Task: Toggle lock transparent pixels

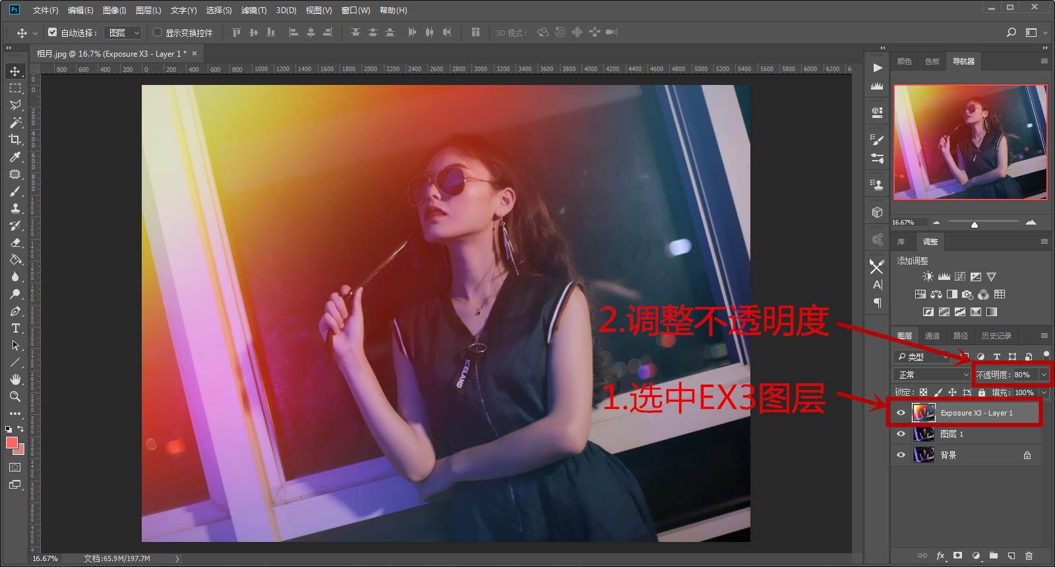Action: (923, 392)
